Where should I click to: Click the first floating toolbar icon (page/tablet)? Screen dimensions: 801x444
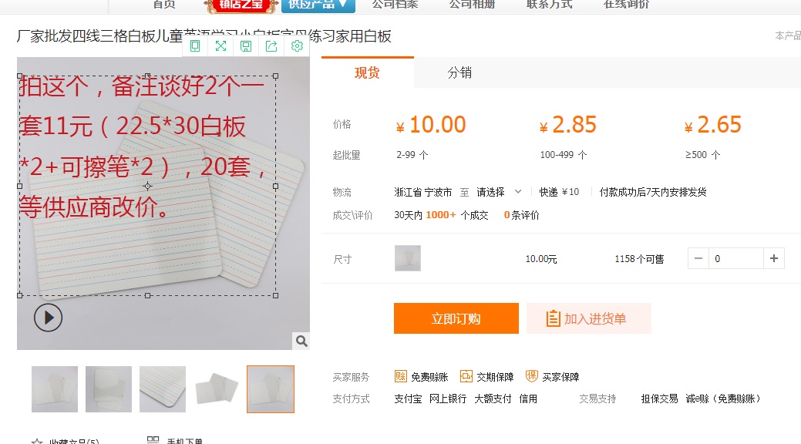coord(195,46)
